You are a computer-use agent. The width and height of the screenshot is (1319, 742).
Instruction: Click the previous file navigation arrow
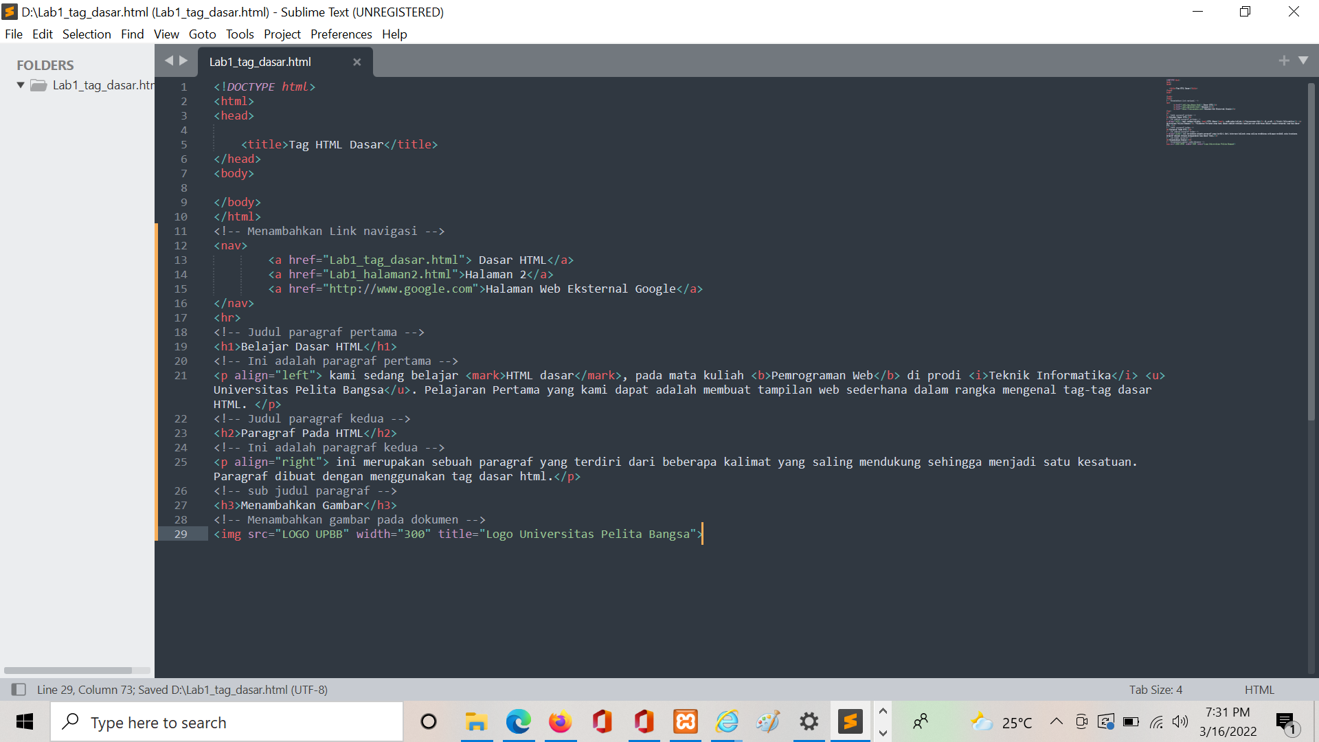(169, 60)
